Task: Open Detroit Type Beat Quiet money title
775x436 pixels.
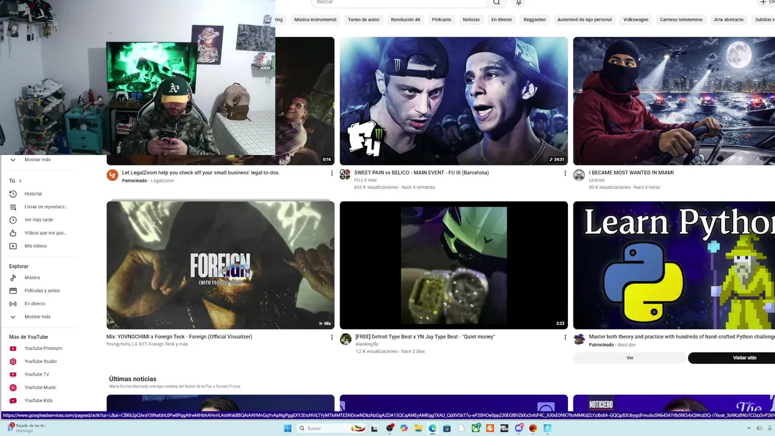Action: coord(425,337)
